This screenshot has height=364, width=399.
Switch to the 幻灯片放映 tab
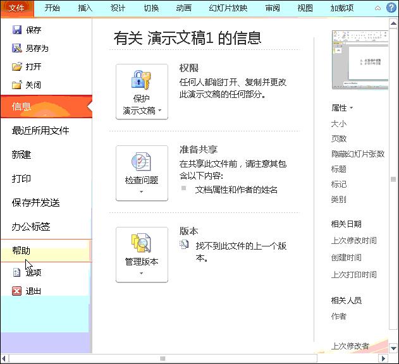coord(228,8)
